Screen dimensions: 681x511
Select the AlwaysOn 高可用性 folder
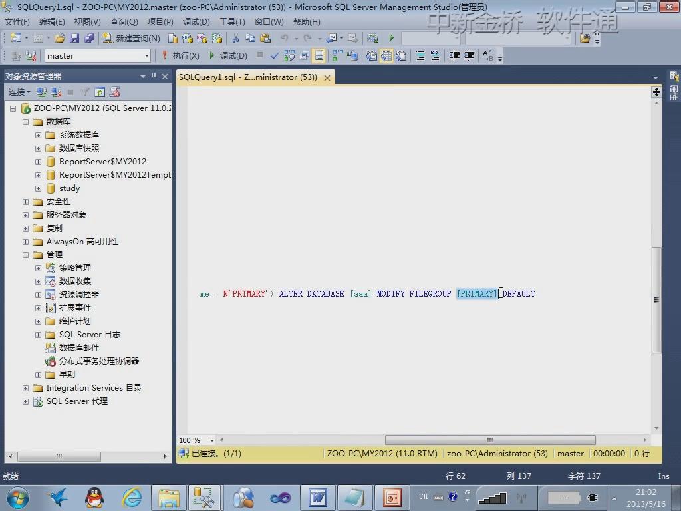82,242
